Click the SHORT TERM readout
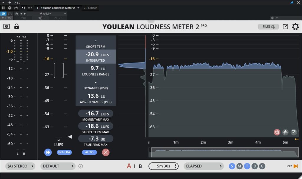 pyautogui.click(x=96, y=43)
